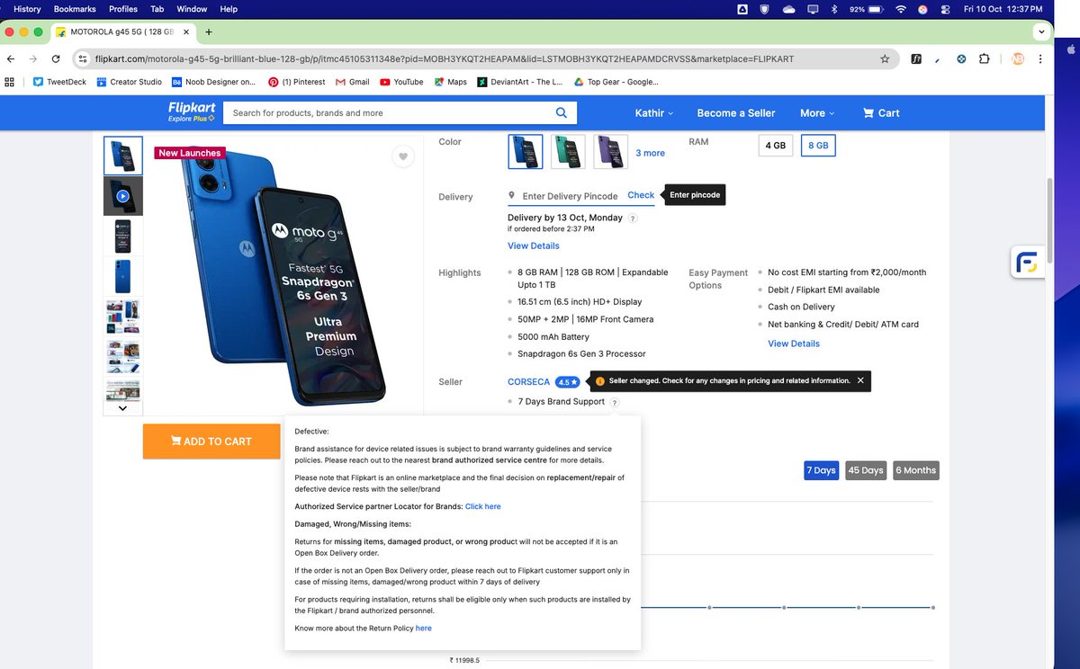Open the TweetDeck bookmark
Screen dimensions: 1080x669
pos(61,82)
